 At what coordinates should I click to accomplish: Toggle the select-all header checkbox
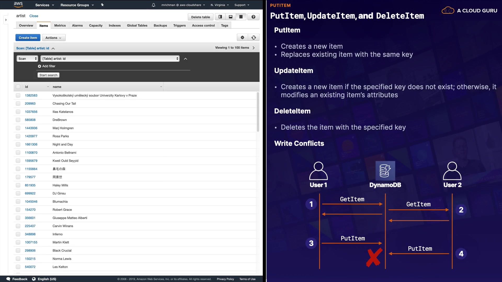18,87
